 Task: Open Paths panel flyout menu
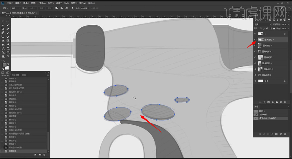coord(288,106)
